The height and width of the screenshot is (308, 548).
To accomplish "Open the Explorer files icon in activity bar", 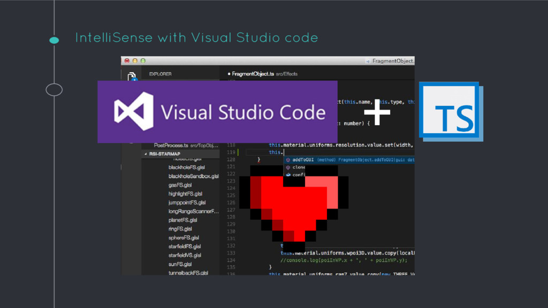I will pos(132,76).
